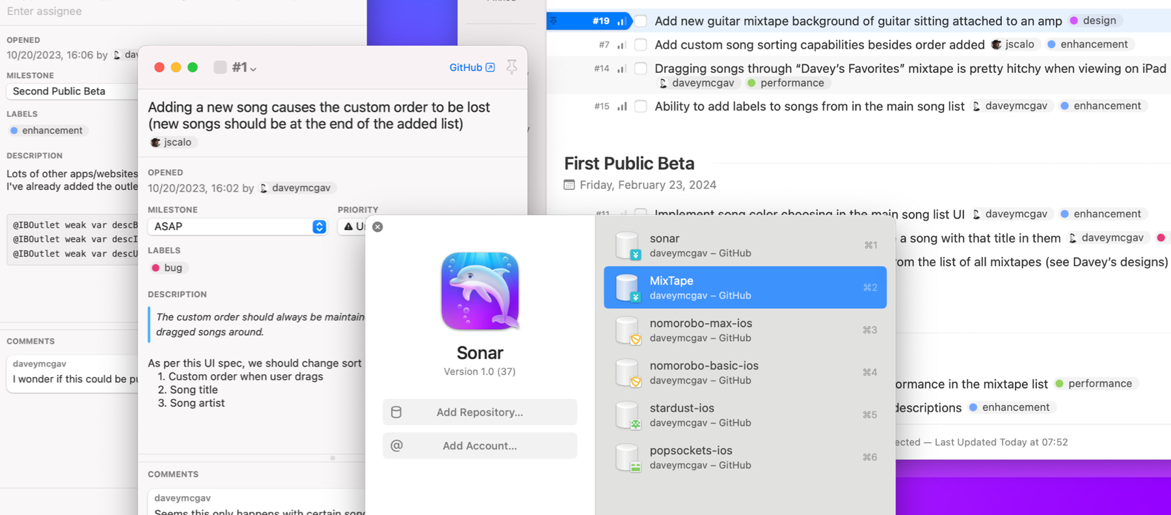
Task: Click priority bars icon for issue #7
Action: 621,45
